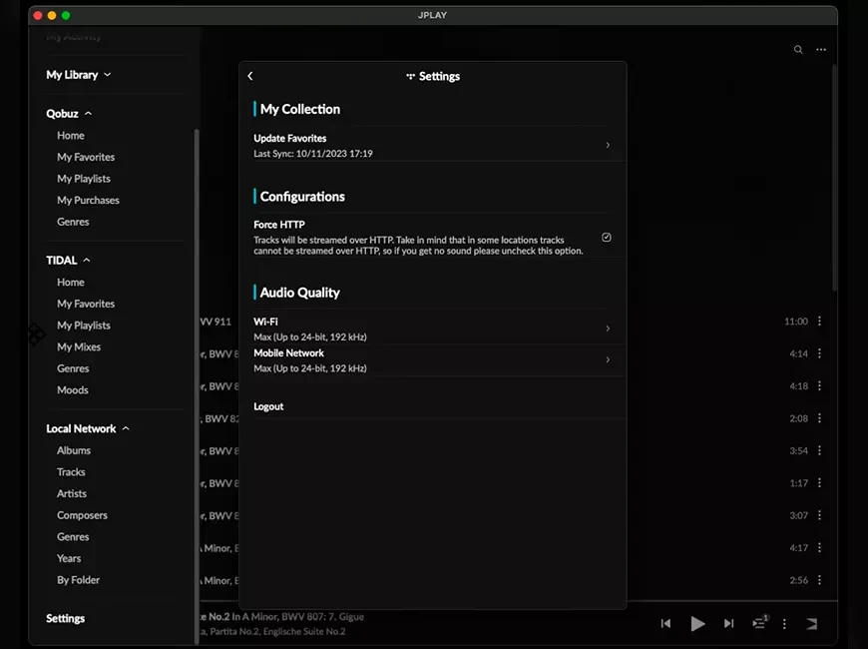Uncheck the Force HTTP checkbox

coord(607,238)
